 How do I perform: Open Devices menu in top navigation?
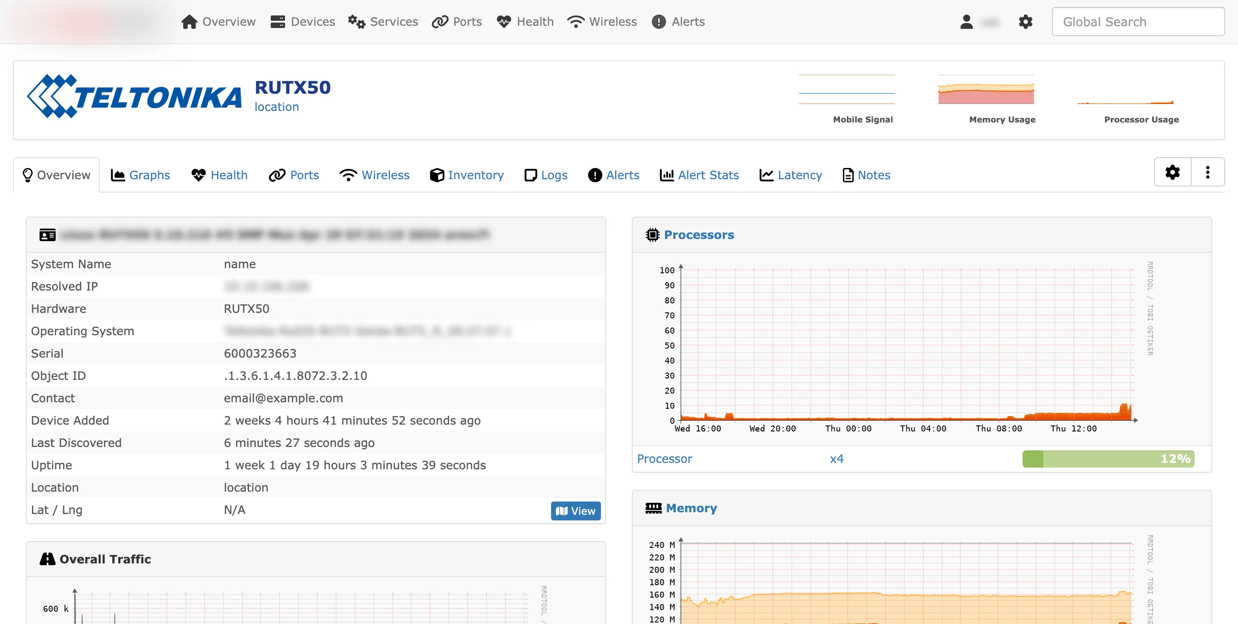303,21
